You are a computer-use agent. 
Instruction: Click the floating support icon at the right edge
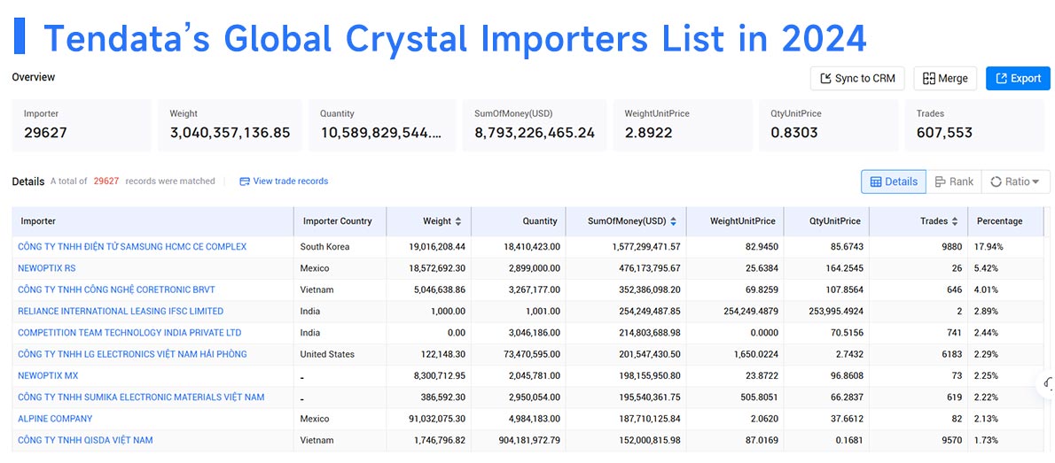point(1048,383)
